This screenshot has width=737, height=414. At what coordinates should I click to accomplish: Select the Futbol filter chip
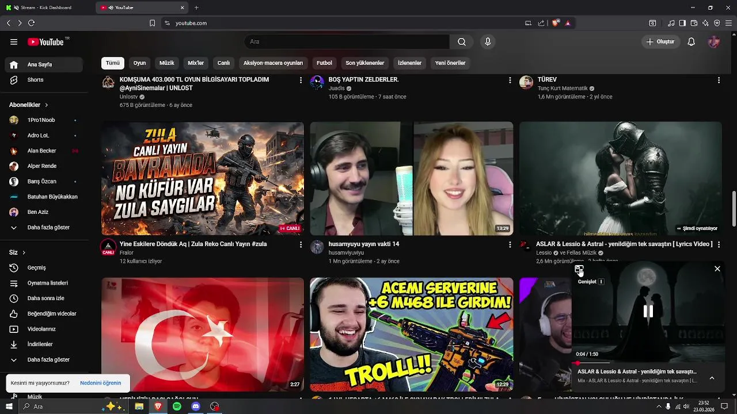[324, 63]
